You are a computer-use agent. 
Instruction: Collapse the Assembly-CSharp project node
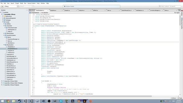click(x=2, y=14)
